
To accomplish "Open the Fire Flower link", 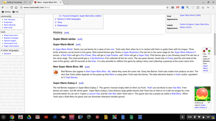I will click(x=86, y=55).
